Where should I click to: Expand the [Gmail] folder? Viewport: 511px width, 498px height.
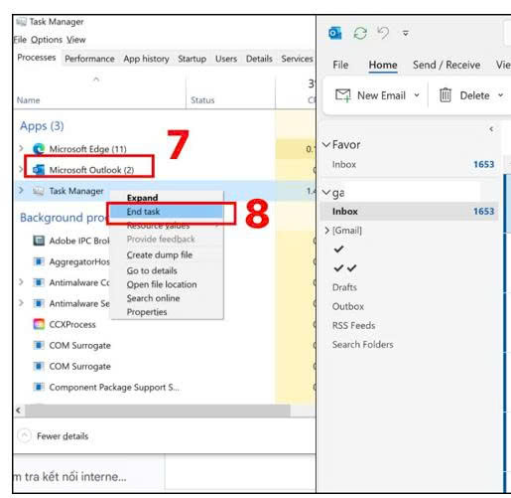tap(327, 231)
